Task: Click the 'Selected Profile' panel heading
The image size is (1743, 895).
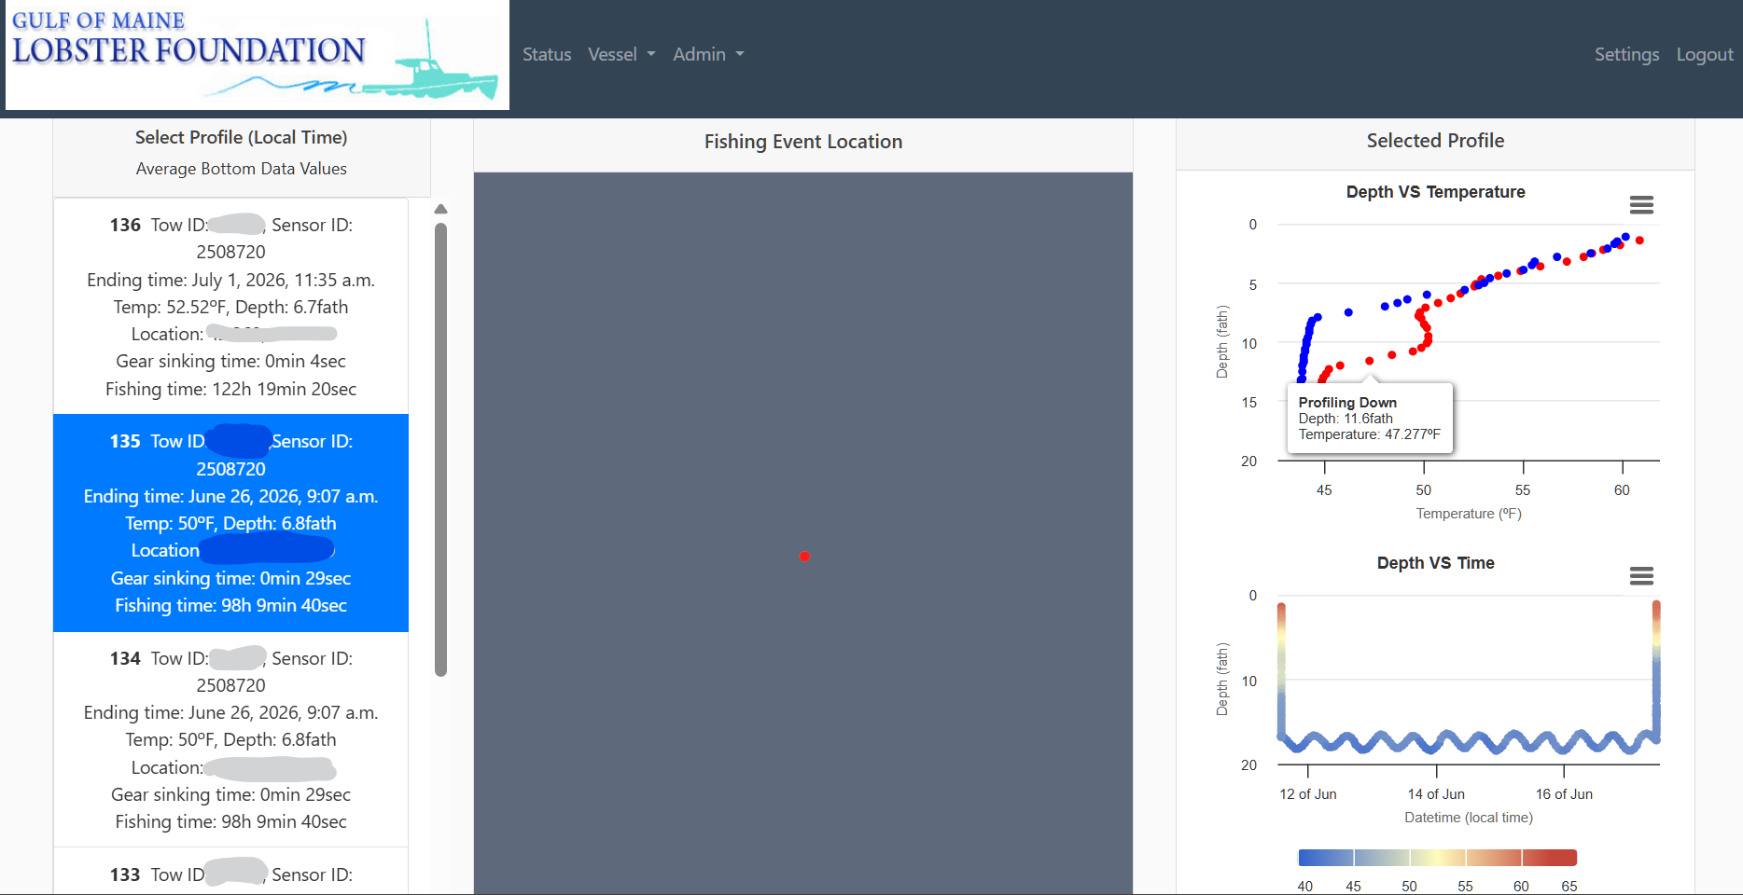Action: (x=1435, y=141)
